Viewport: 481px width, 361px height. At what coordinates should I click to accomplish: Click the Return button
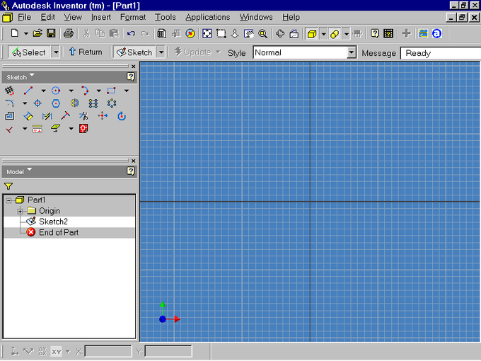tap(86, 52)
